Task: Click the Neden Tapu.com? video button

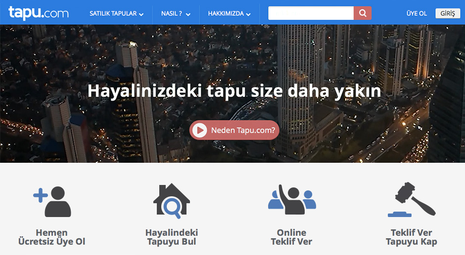Action: pos(234,130)
